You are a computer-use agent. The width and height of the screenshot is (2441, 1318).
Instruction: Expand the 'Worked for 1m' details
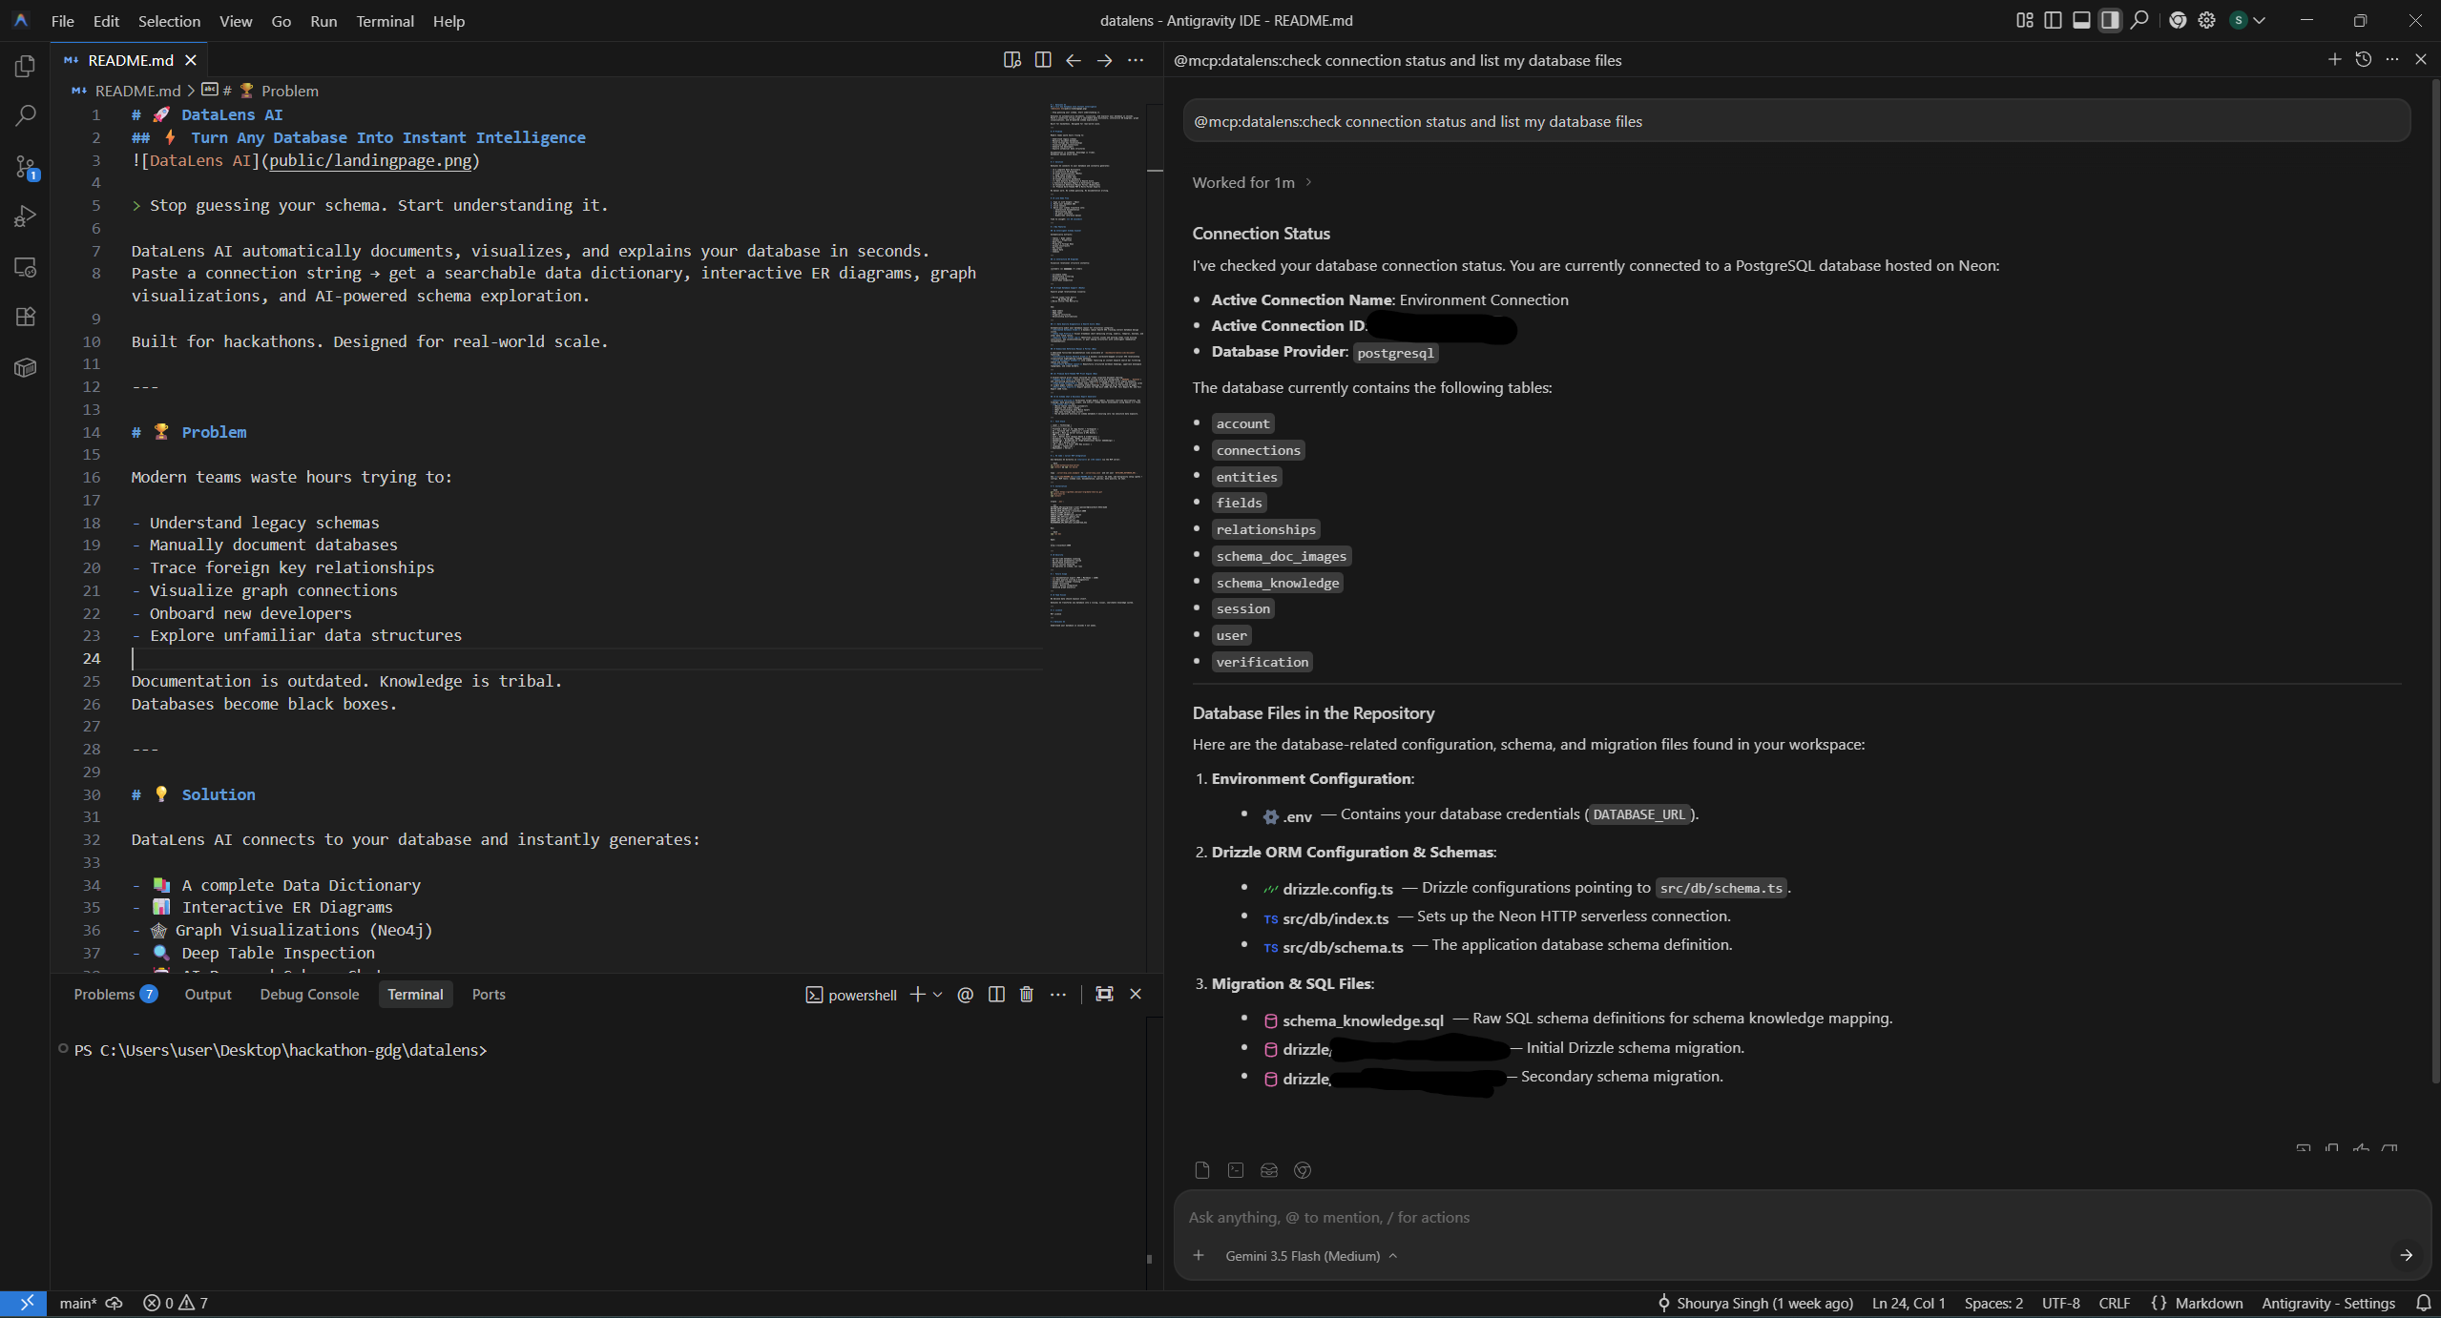click(1252, 182)
